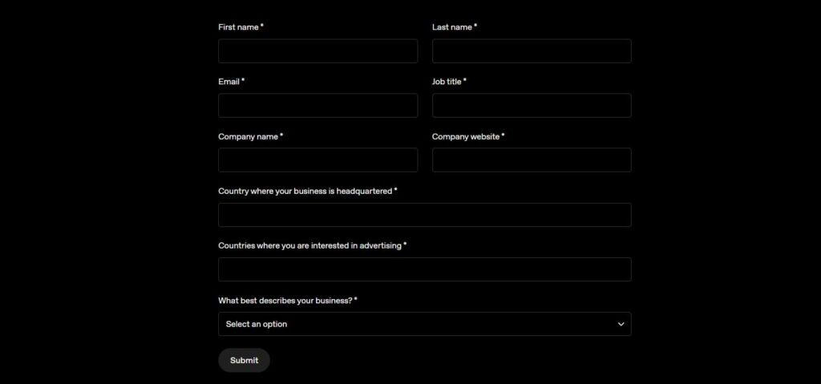Click the dropdown chevron arrow icon
The height and width of the screenshot is (384, 821).
[x=621, y=324]
